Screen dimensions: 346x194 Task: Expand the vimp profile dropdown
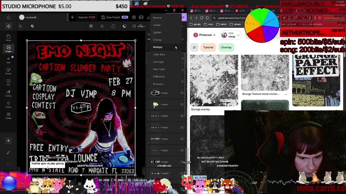tap(238, 35)
